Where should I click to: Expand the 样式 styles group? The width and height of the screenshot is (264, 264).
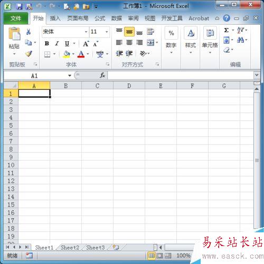click(x=191, y=52)
